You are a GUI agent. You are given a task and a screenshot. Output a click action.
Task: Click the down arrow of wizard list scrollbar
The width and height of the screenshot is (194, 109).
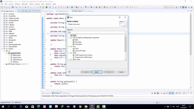[x=125, y=60]
